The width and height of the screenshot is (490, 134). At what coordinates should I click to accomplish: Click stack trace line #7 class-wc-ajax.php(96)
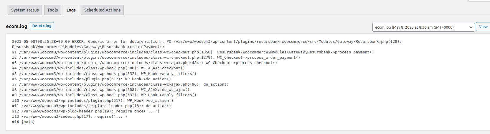(x=121, y=84)
